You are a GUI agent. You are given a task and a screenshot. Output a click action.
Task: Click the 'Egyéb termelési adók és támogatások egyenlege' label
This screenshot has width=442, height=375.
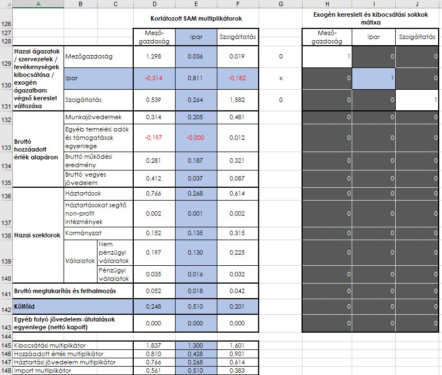(x=99, y=138)
